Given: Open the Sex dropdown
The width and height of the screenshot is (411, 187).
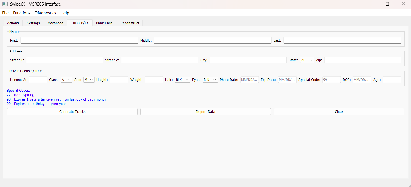Looking at the screenshot, I should click(x=89, y=80).
